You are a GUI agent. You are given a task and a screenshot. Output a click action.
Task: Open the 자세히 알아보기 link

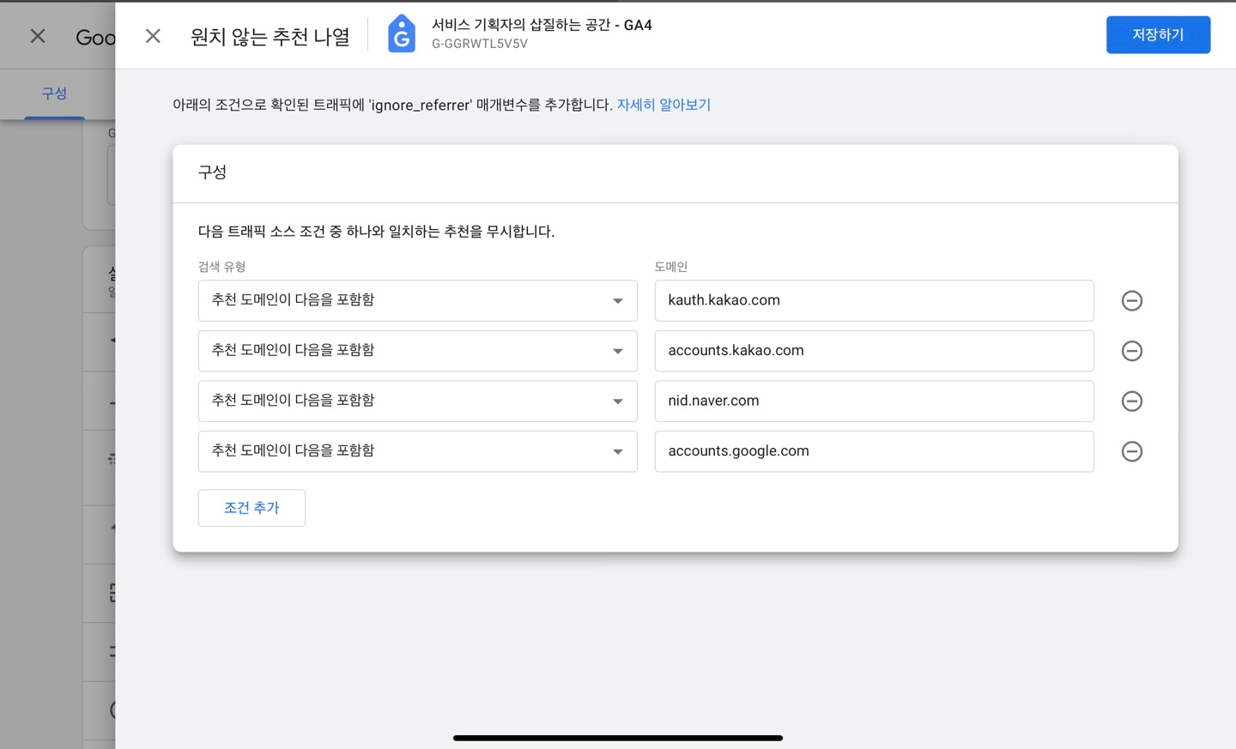pyautogui.click(x=663, y=105)
